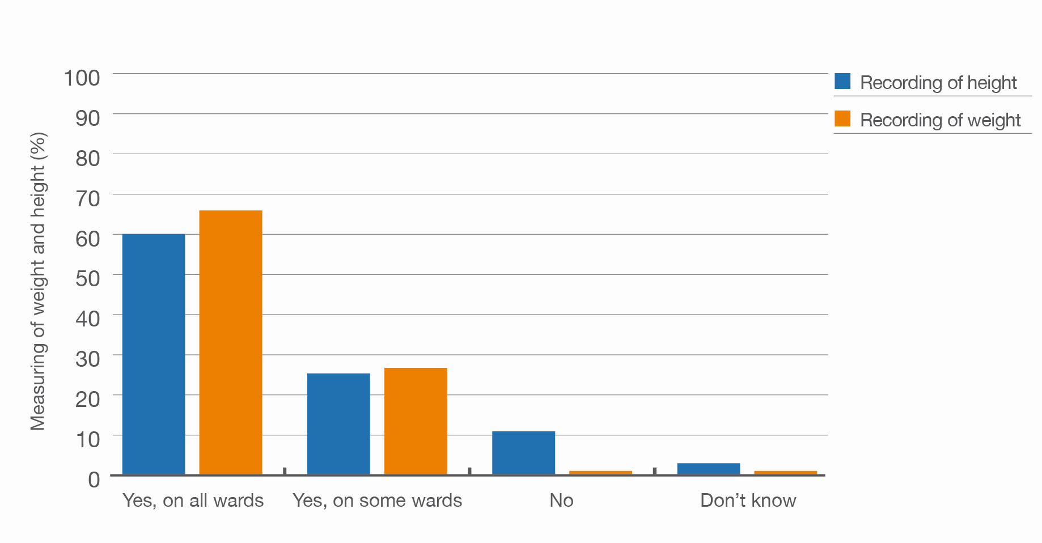Click the blue bar for Yes, on some wards

[338, 424]
